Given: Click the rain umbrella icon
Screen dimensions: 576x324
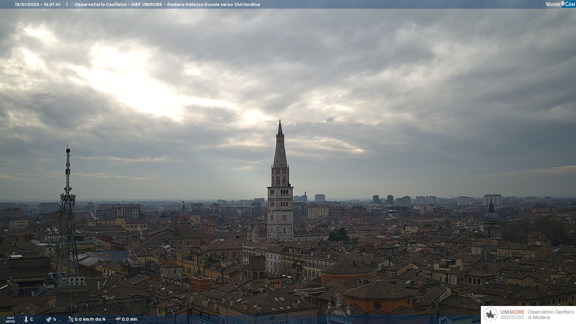Looking at the screenshot, I should click(118, 319).
